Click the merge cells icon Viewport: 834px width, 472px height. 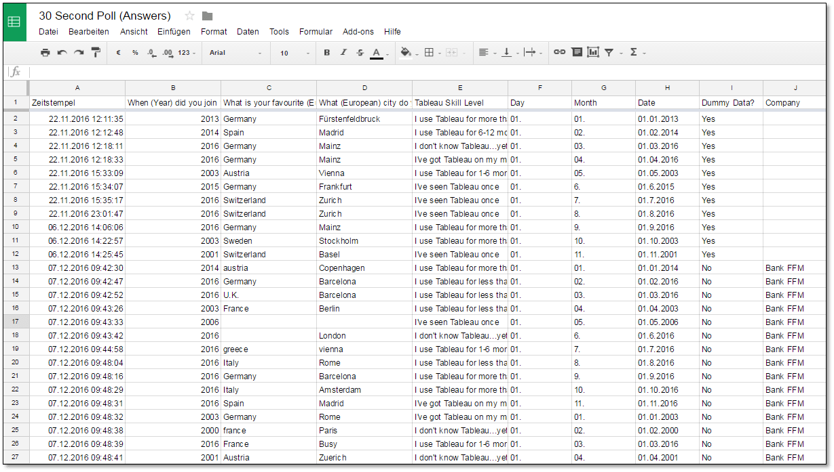[x=451, y=52]
